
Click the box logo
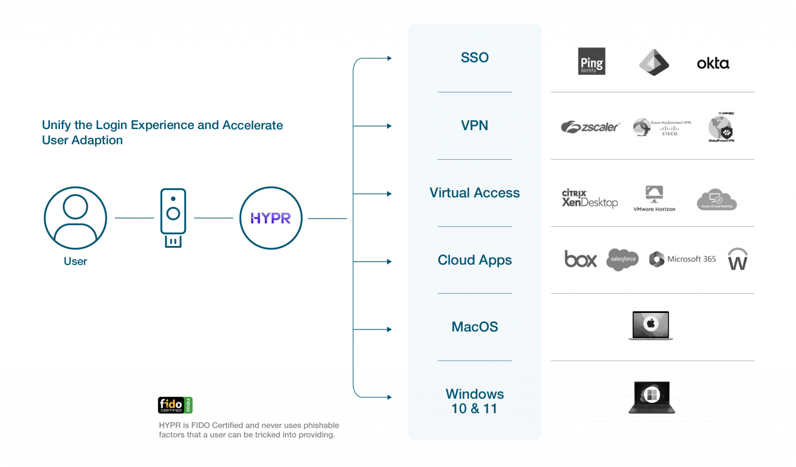tap(580, 259)
